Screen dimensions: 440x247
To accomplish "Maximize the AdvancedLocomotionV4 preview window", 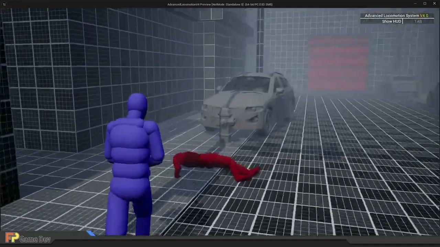I will (425, 4).
